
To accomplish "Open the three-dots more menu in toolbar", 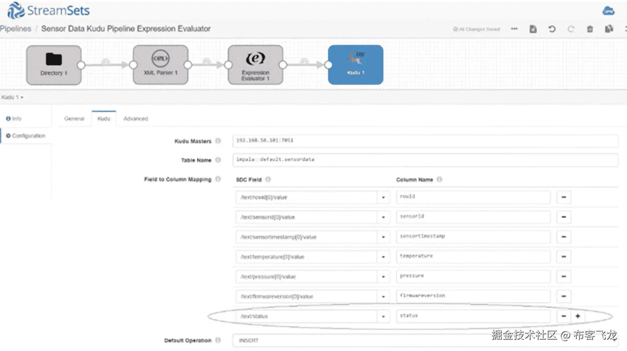I will point(514,29).
